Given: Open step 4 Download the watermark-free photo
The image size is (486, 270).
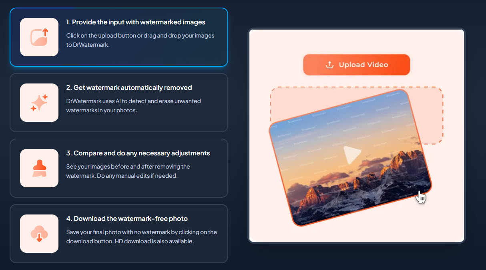Looking at the screenshot, I should (x=119, y=234).
